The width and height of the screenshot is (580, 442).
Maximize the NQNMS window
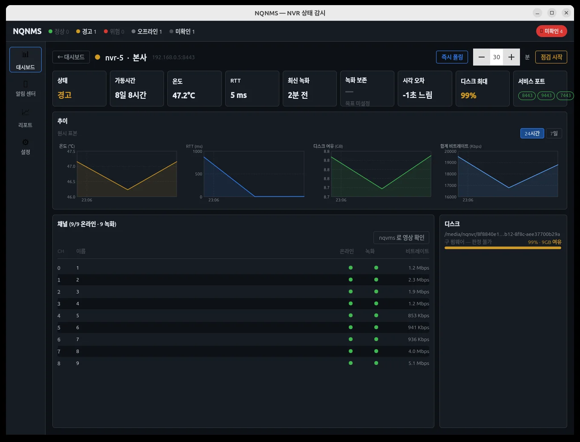[552, 13]
